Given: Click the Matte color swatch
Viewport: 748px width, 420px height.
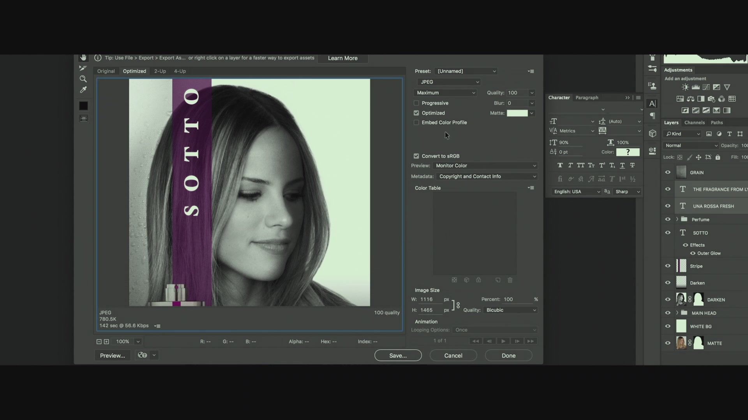Looking at the screenshot, I should point(517,113).
